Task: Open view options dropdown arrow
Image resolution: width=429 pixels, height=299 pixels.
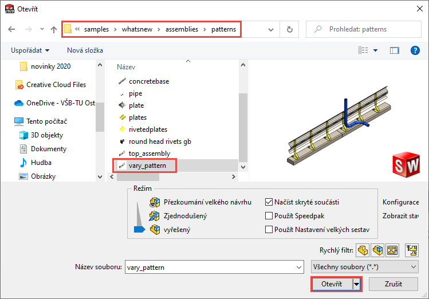Action: click(375, 50)
